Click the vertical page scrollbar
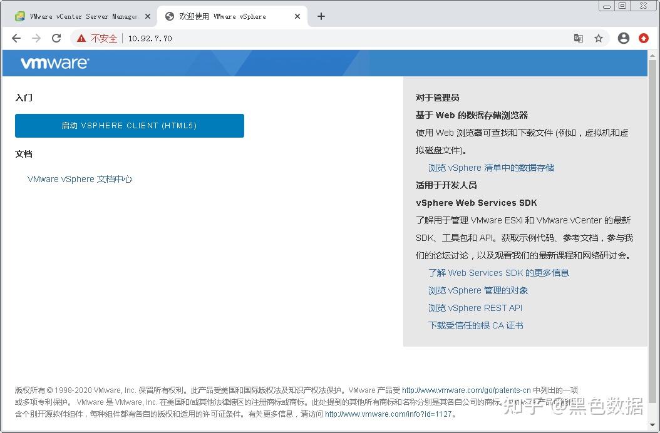This screenshot has width=660, height=433. 652,240
